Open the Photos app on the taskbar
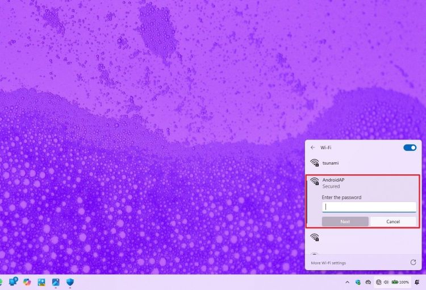 point(56,282)
